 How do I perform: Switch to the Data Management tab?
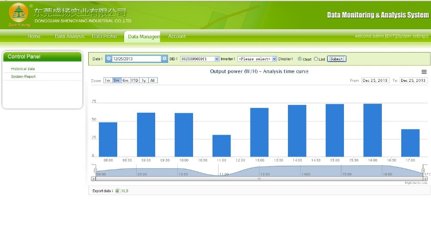pyautogui.click(x=142, y=37)
